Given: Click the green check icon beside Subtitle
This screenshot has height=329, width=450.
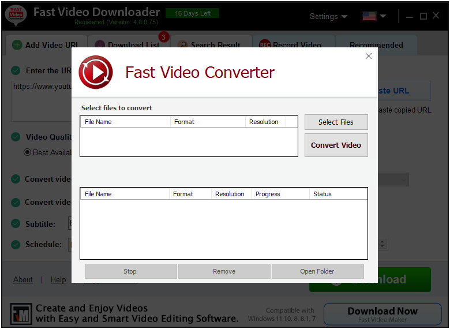Looking at the screenshot, I should (16, 224).
